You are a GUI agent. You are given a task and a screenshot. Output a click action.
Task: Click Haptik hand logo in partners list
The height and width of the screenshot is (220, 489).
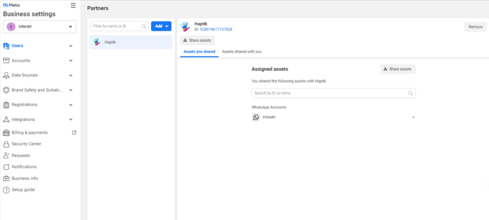click(x=97, y=42)
